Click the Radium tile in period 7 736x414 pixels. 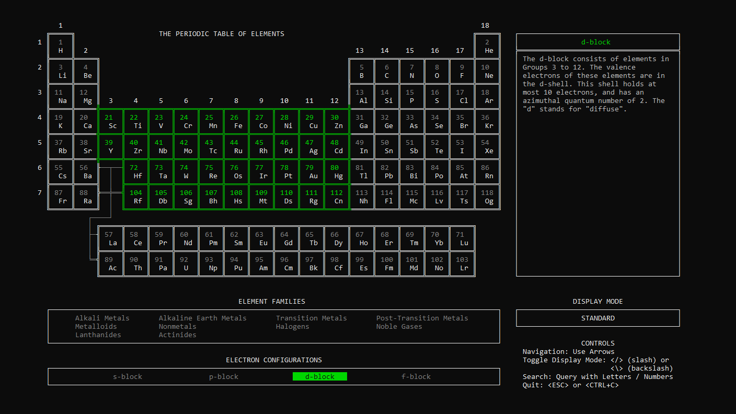tap(85, 197)
